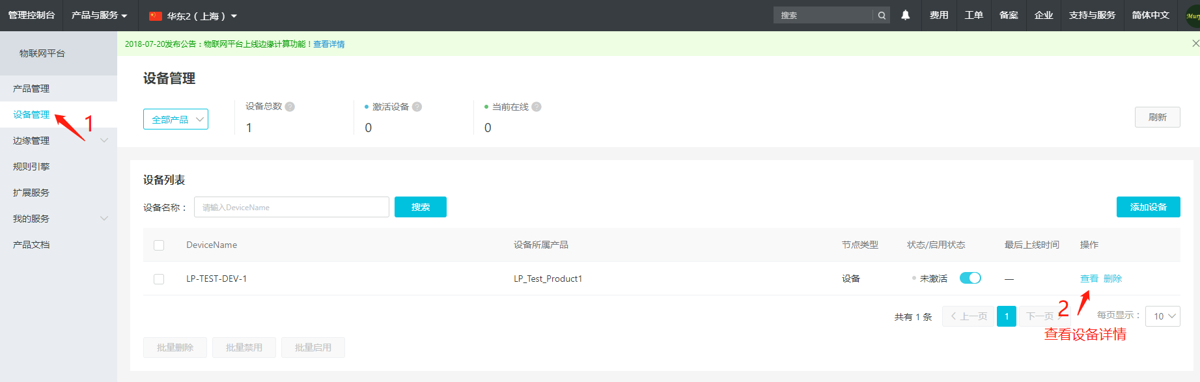Open the 全部产品 product filter dropdown
1200x382 pixels.
(176, 119)
